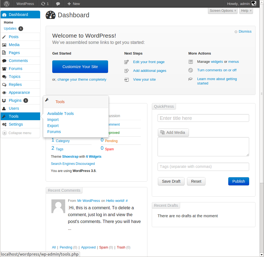
Task: Open the Search Engines Discouraged link
Action: tap(73, 164)
